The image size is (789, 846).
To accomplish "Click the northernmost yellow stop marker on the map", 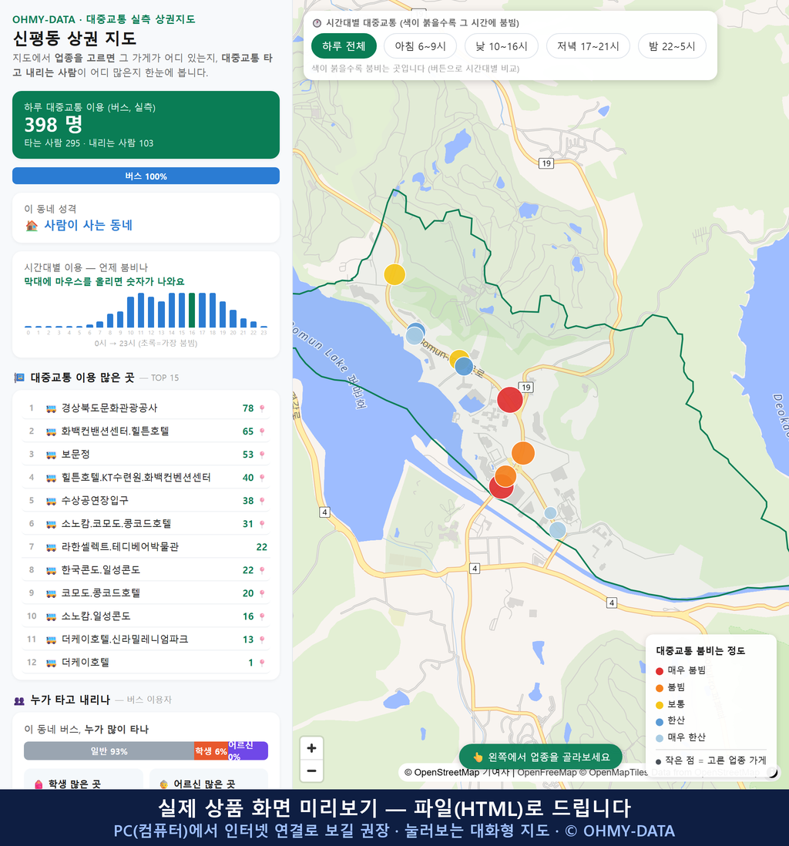I will (x=394, y=274).
